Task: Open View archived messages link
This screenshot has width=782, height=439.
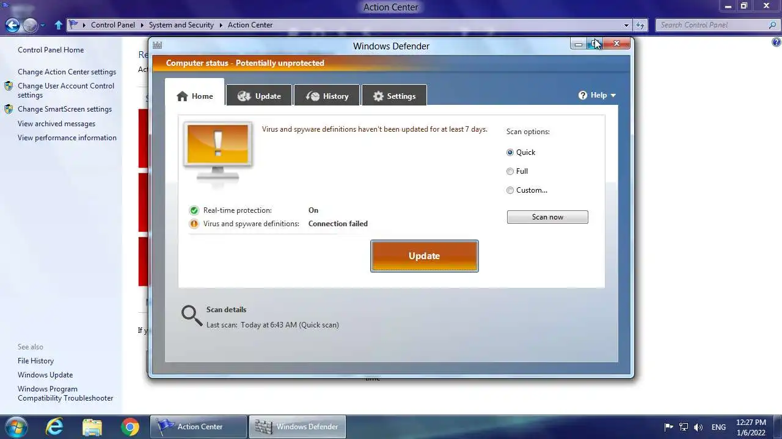Action: click(x=56, y=124)
